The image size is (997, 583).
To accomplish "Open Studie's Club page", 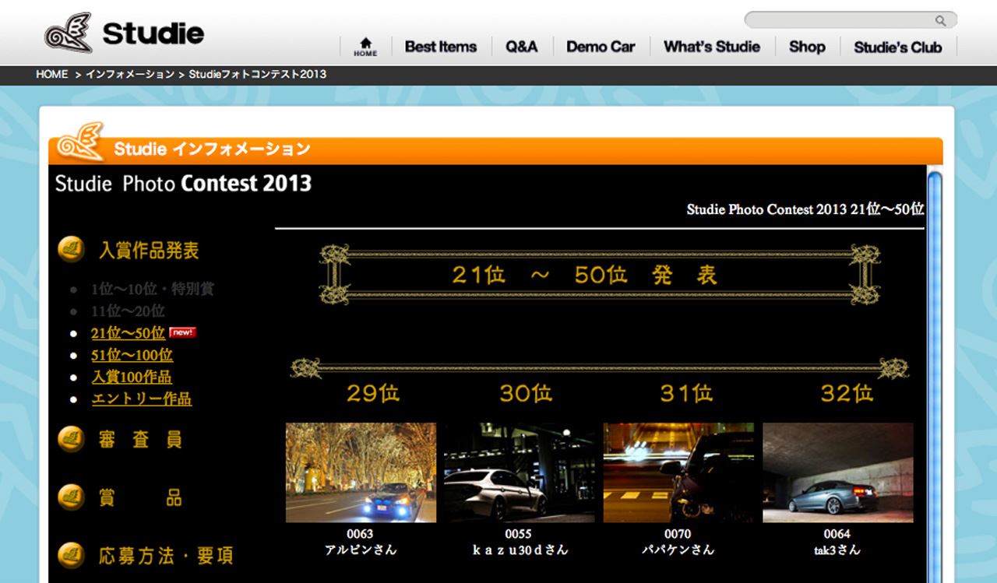I will (x=898, y=47).
